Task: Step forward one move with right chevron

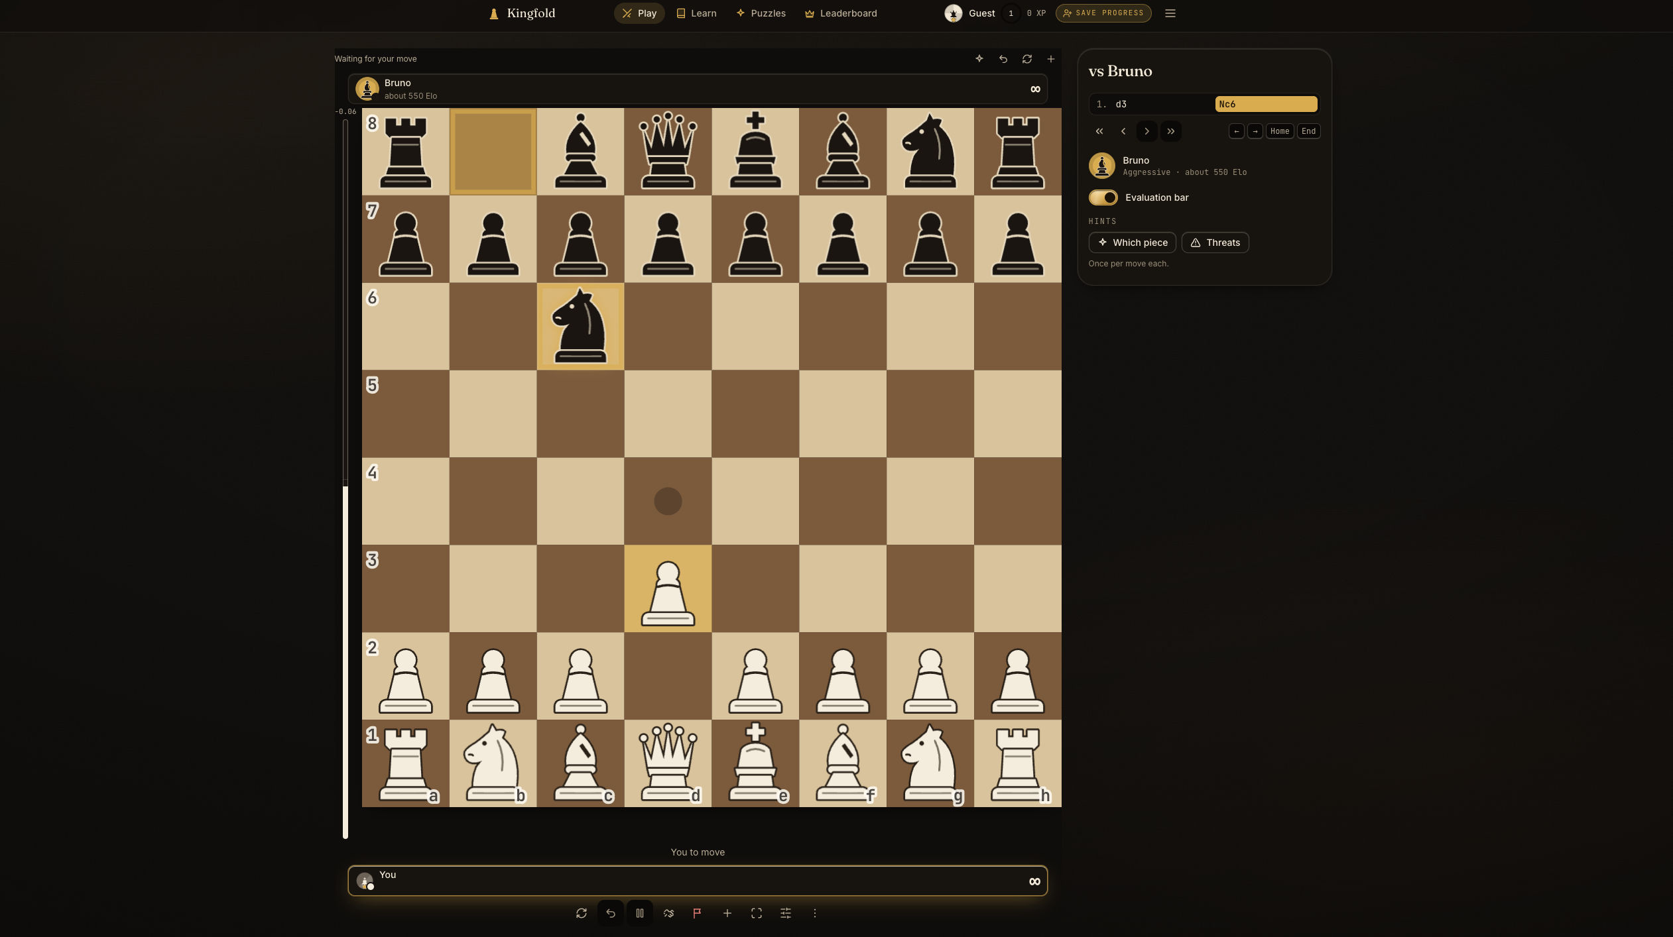Action: tap(1146, 131)
